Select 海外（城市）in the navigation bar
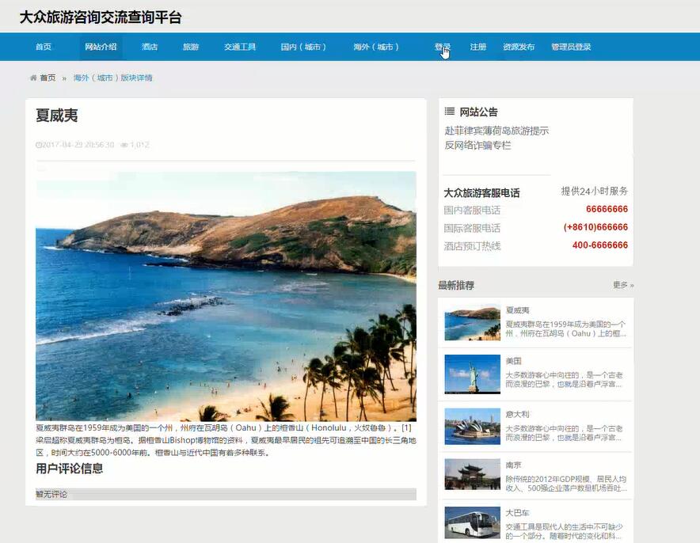 click(376, 47)
